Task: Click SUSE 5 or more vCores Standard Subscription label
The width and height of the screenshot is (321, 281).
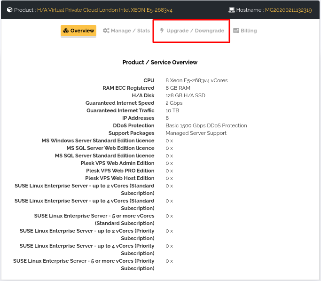Action: [94, 219]
